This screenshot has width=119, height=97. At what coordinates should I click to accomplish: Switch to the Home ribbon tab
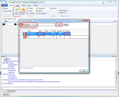(x=11, y=6)
